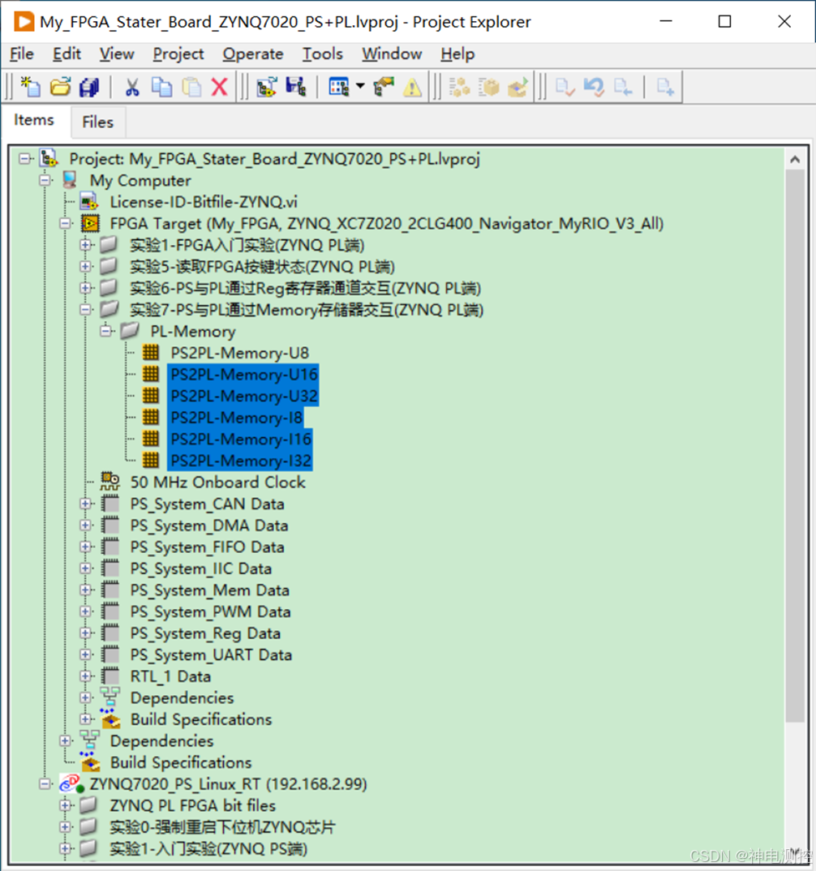Screen dimensions: 816x871
Task: Click the Add Targets and Devices icon
Action: tap(267, 88)
